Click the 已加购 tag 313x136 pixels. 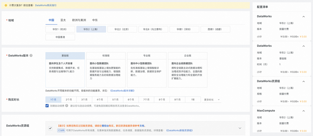coord(61,131)
